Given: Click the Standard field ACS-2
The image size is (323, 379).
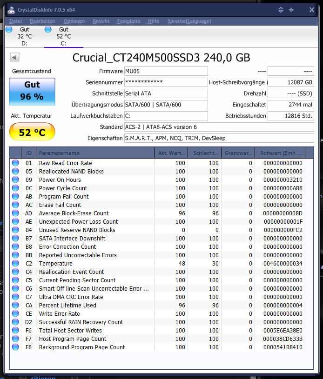Looking at the screenshot, I should coord(219,127).
